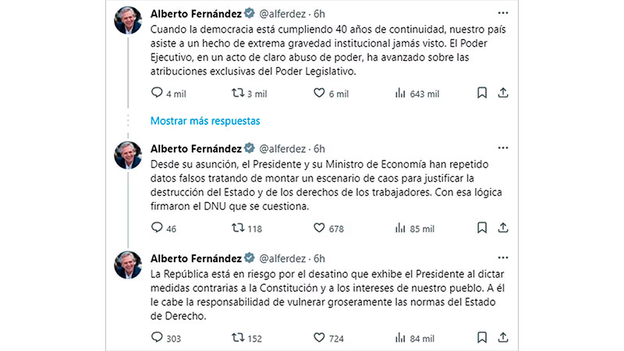This screenshot has height=351, width=624.
Task: Click the avatar on the second tweet
Action: tap(128, 154)
